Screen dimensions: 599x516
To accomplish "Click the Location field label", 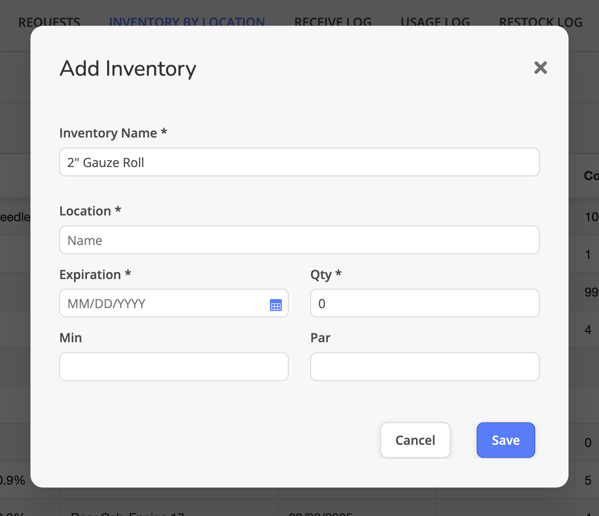I will pyautogui.click(x=90, y=211).
